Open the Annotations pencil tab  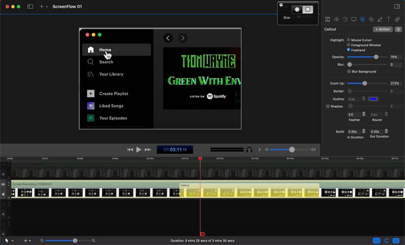pos(379,19)
